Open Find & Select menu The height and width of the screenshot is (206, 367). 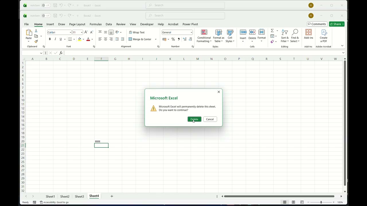point(295,36)
